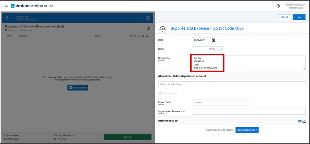310x144 pixels.
Task: Click the Add Expense button
Action: (x=77, y=88)
